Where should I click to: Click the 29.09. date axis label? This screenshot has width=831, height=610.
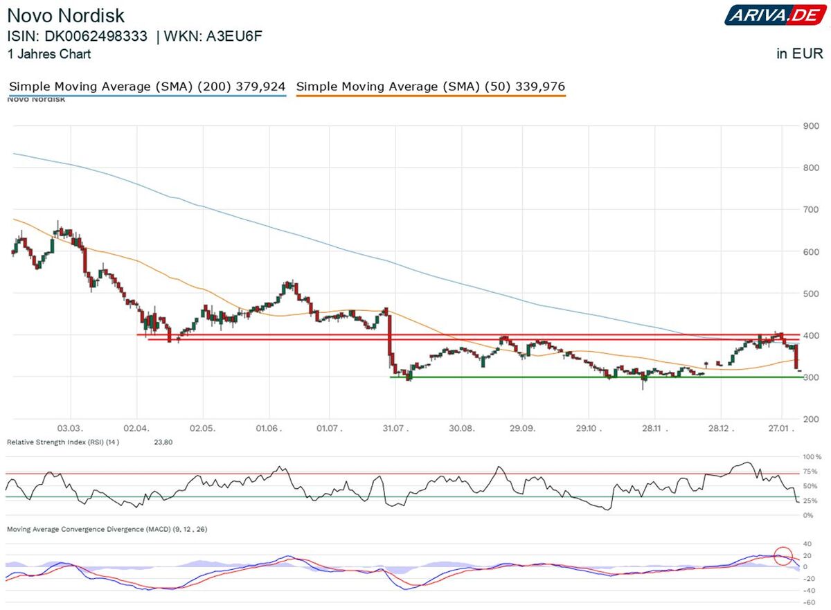point(524,429)
